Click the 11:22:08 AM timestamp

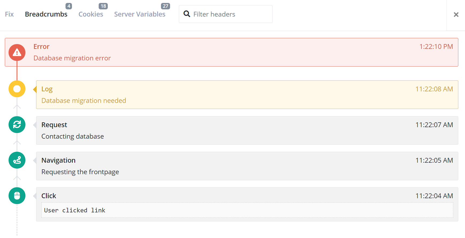(434, 89)
